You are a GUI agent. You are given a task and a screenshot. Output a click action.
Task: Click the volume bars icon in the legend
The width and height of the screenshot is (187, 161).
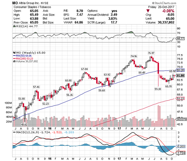click(14, 61)
